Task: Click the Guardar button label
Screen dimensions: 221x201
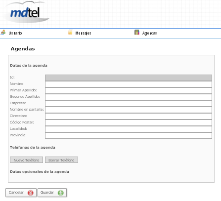Action: pos(47,193)
